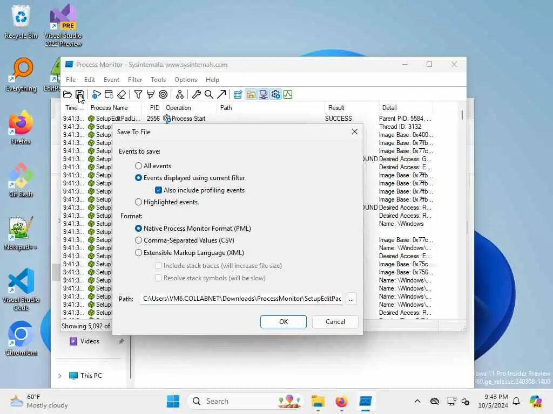Open Firefox desktop shortcut
This screenshot has width=553, height=414.
[21, 127]
